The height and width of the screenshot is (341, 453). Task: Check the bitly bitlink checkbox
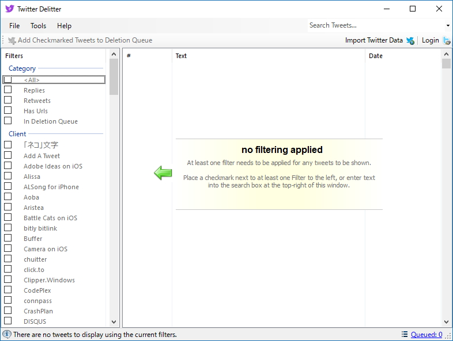tap(8, 228)
